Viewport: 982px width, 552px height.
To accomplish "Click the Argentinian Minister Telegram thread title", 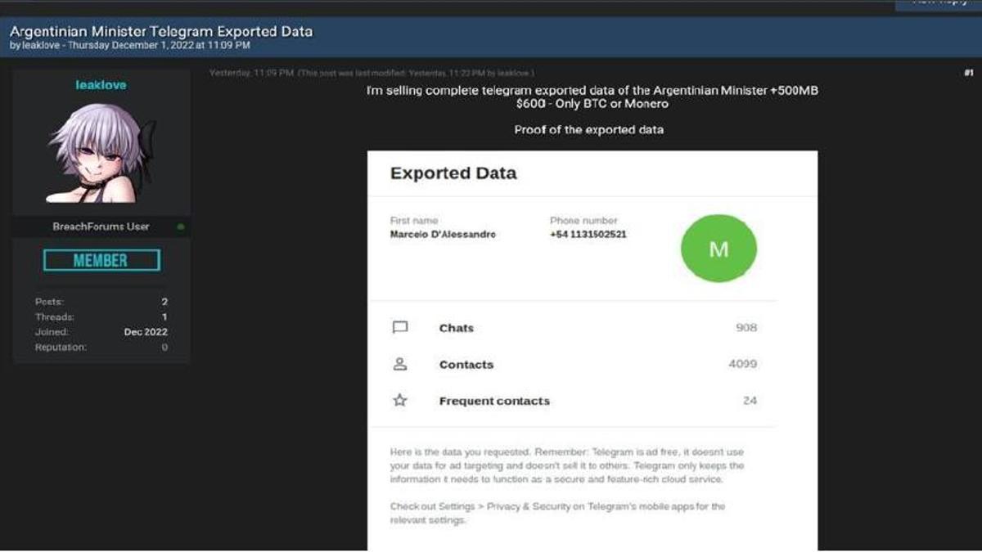I will pos(161,31).
